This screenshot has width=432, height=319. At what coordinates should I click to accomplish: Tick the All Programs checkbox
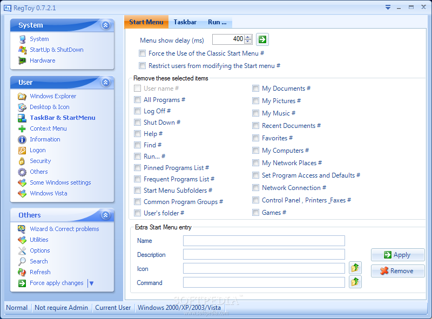[x=137, y=99]
